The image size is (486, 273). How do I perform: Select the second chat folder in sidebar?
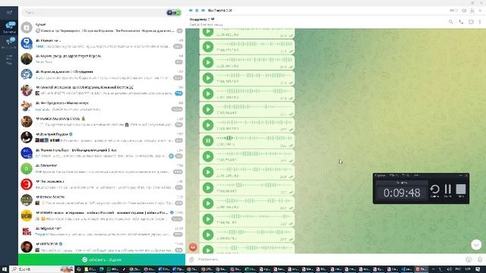(x=9, y=42)
